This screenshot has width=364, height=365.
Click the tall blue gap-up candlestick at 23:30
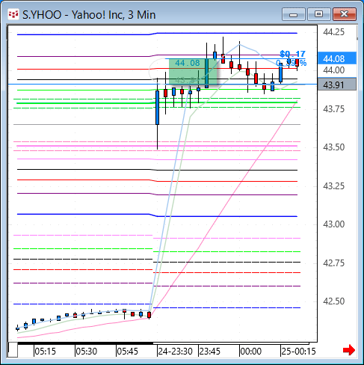coord(157,108)
